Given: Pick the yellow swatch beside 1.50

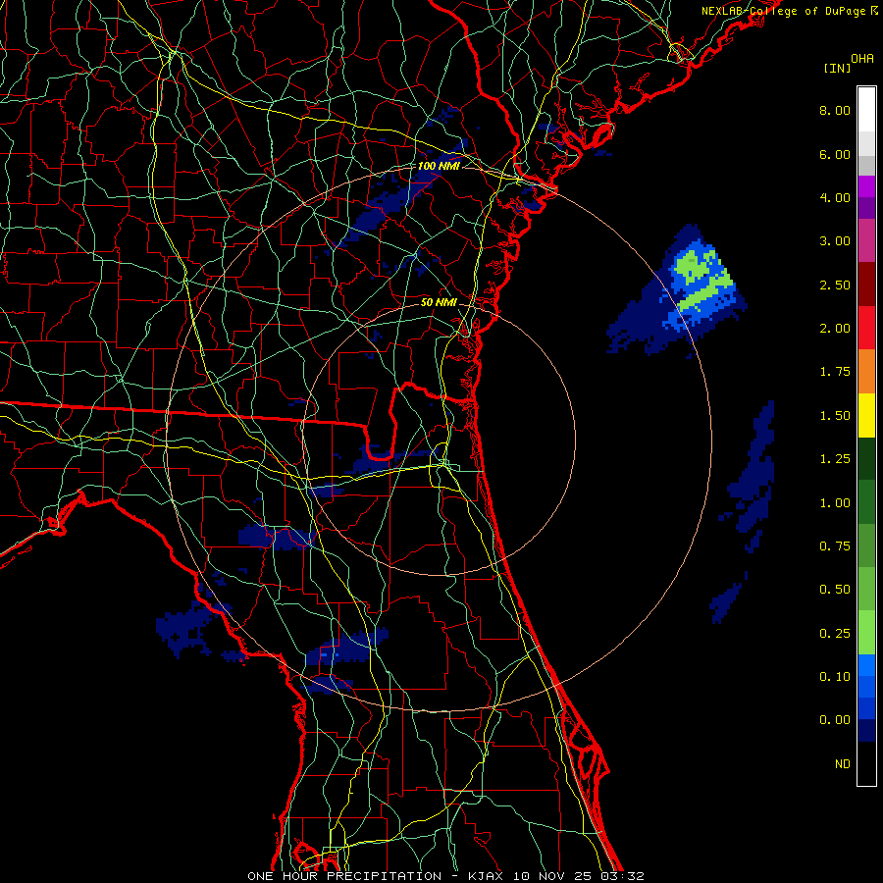Looking at the screenshot, I should [866, 416].
